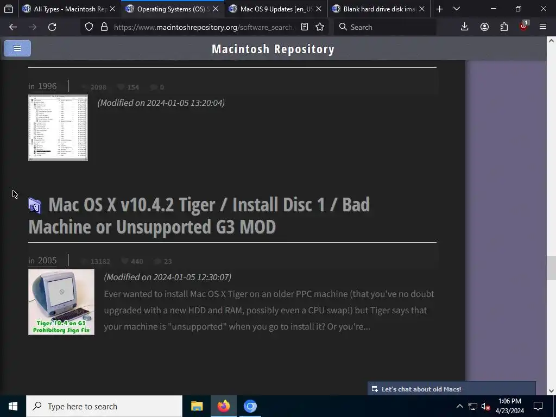Click the Tiger entry description text

click(x=269, y=310)
